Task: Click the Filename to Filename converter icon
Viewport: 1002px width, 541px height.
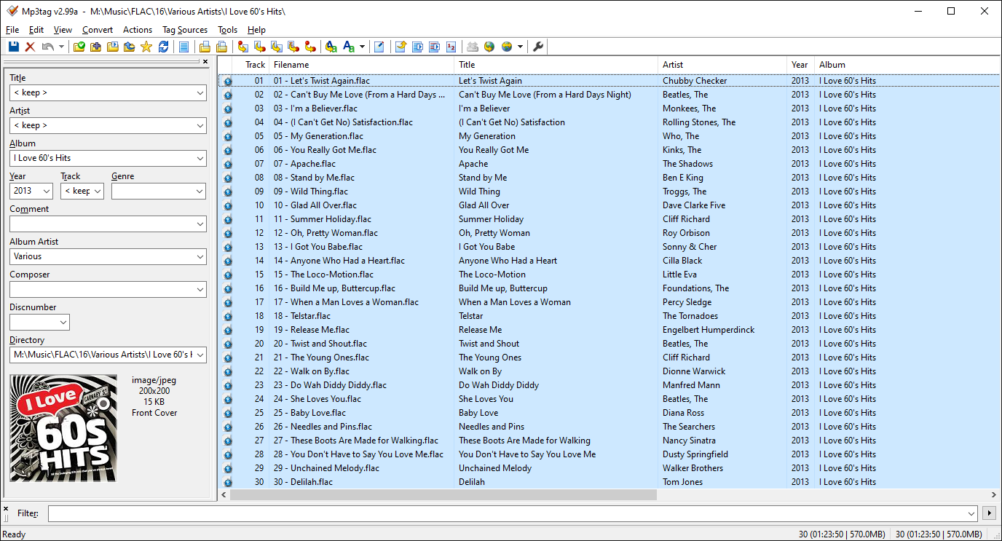Action: 277,47
